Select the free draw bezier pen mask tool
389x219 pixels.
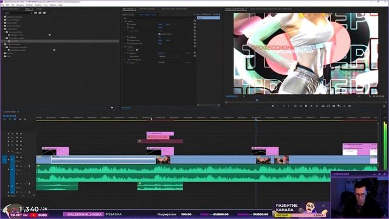[x=137, y=50]
